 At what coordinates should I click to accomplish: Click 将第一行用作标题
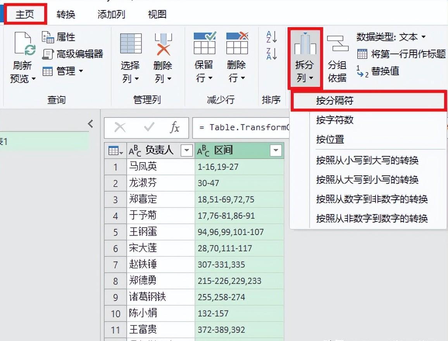click(x=401, y=54)
